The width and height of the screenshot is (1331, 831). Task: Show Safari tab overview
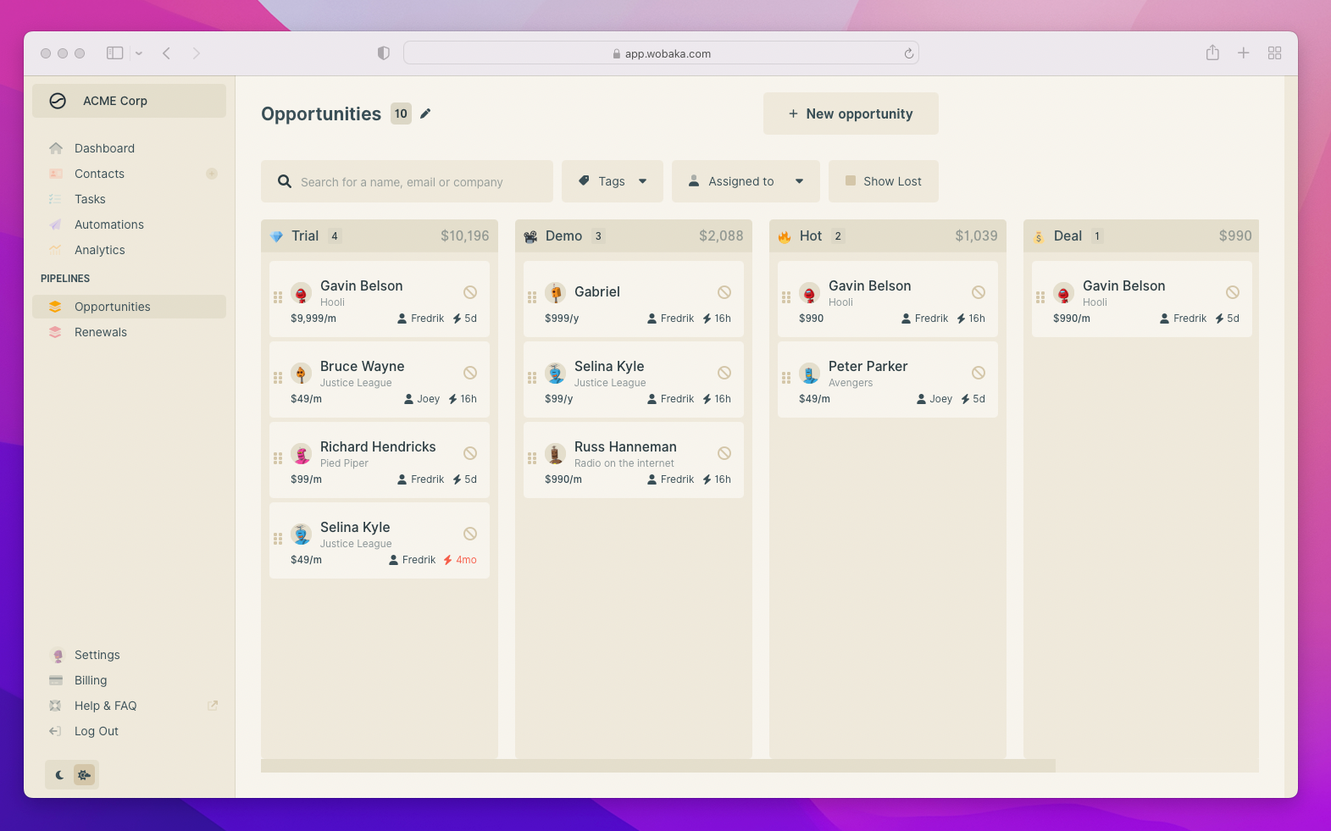[1274, 53]
